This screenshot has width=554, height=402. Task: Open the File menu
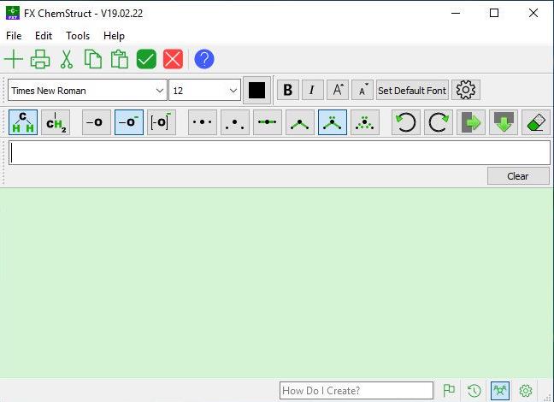tap(14, 36)
